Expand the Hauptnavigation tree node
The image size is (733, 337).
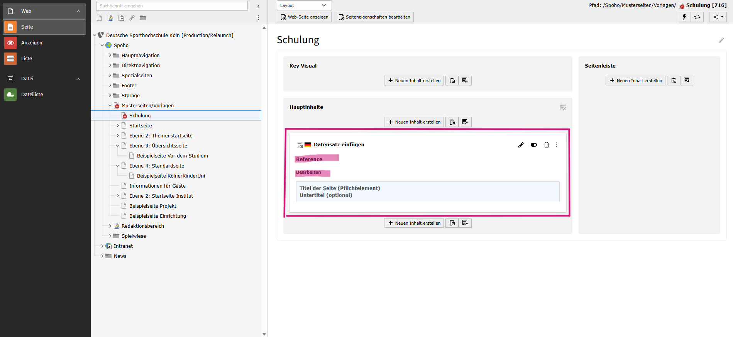pos(110,55)
